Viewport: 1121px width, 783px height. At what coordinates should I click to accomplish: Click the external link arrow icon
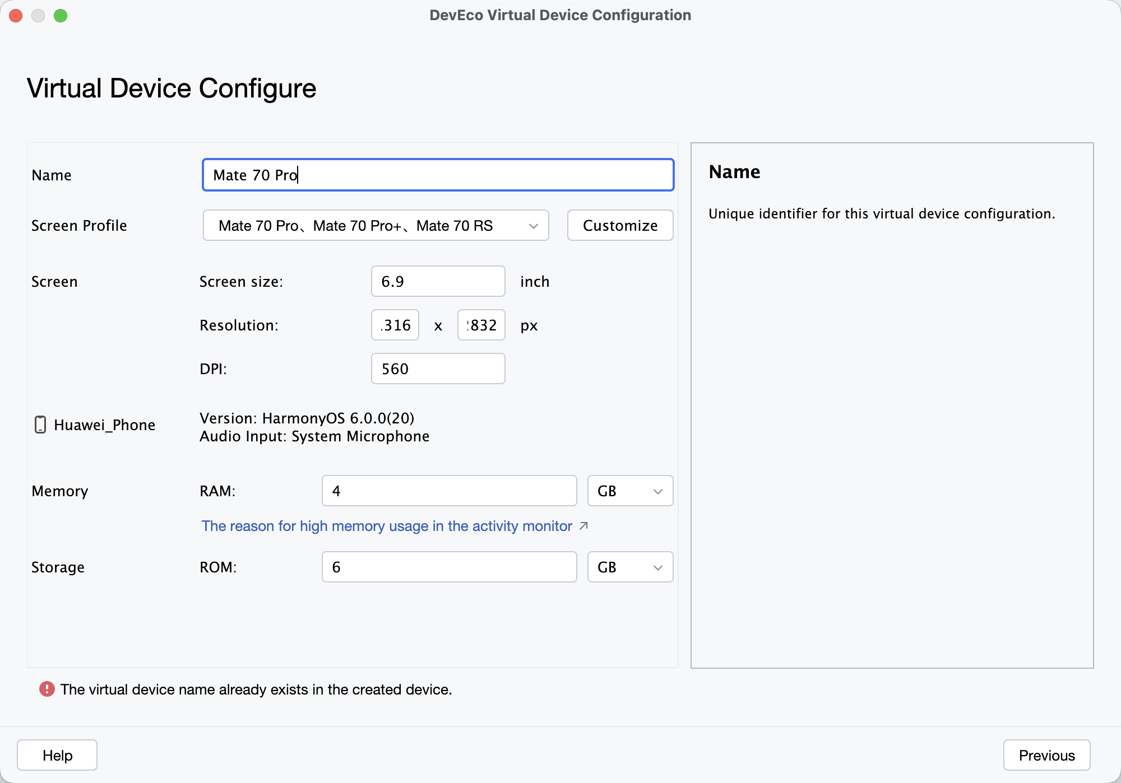click(583, 525)
